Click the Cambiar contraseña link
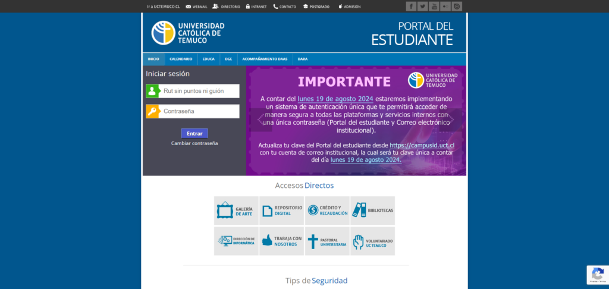The height and width of the screenshot is (289, 609). pos(194,143)
